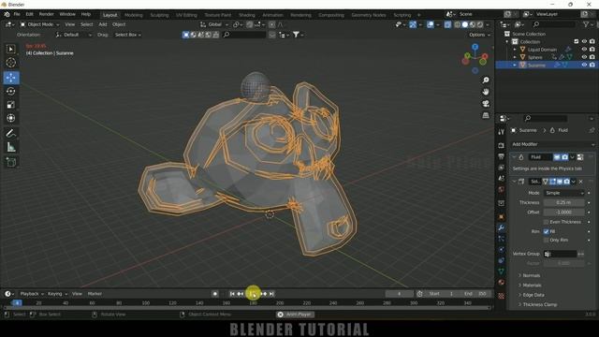Open the timeline Keying menu

click(57, 294)
